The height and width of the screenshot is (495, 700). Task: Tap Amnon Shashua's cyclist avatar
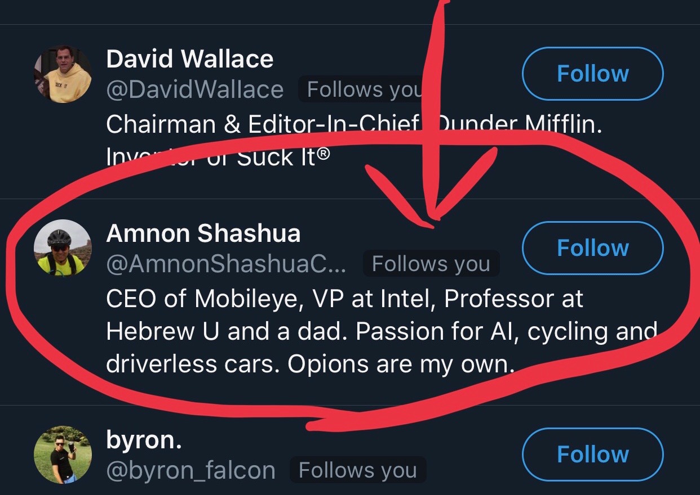click(63, 248)
